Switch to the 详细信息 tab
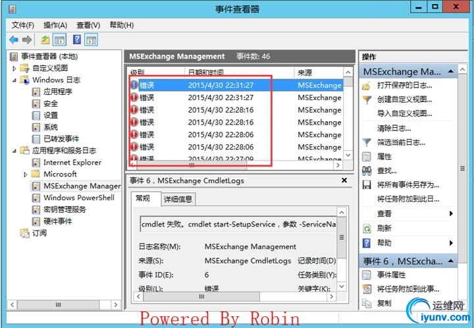The width and height of the screenshot is (474, 328). point(178,199)
